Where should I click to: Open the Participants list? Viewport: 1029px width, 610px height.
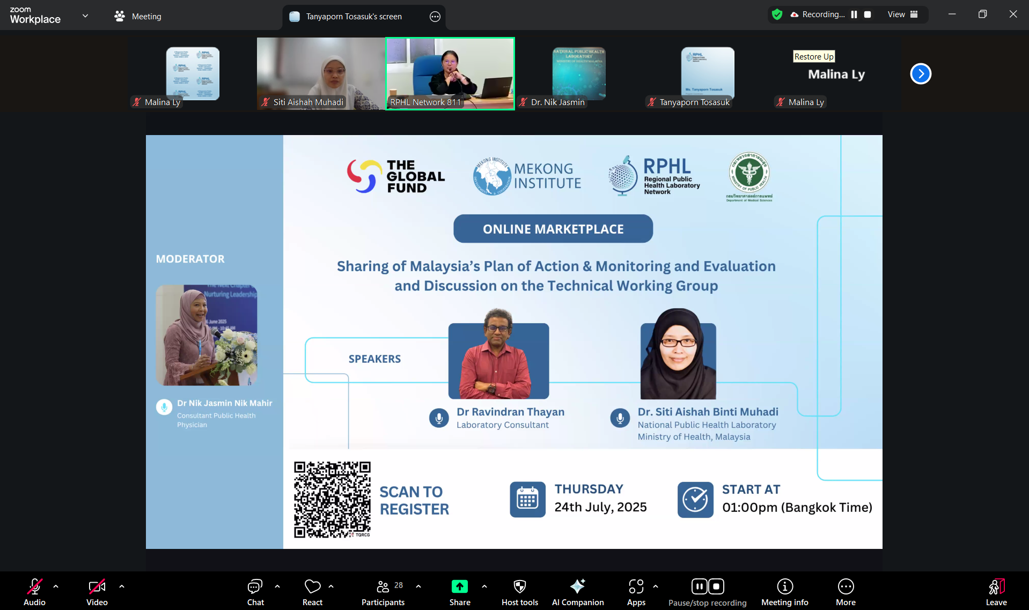[383, 592]
